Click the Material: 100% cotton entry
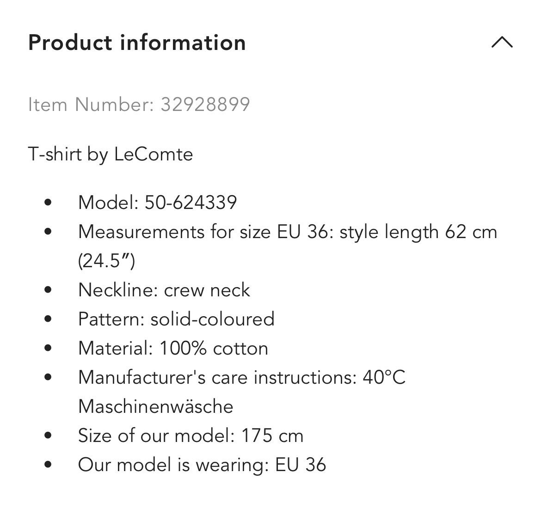The image size is (541, 509). 173,349
